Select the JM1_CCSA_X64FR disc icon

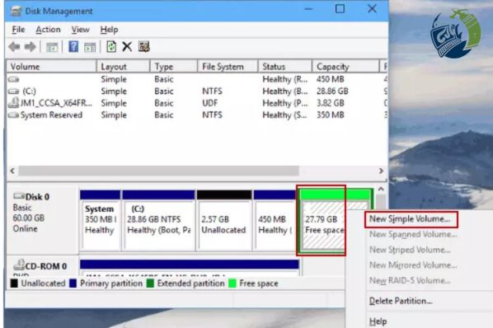click(x=13, y=103)
